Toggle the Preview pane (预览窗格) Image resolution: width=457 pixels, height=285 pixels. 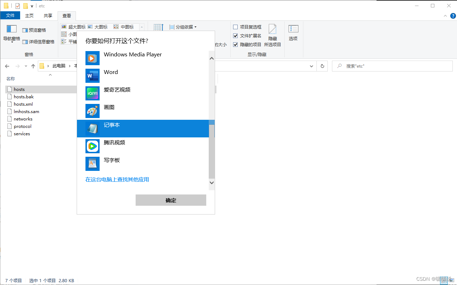pos(34,30)
